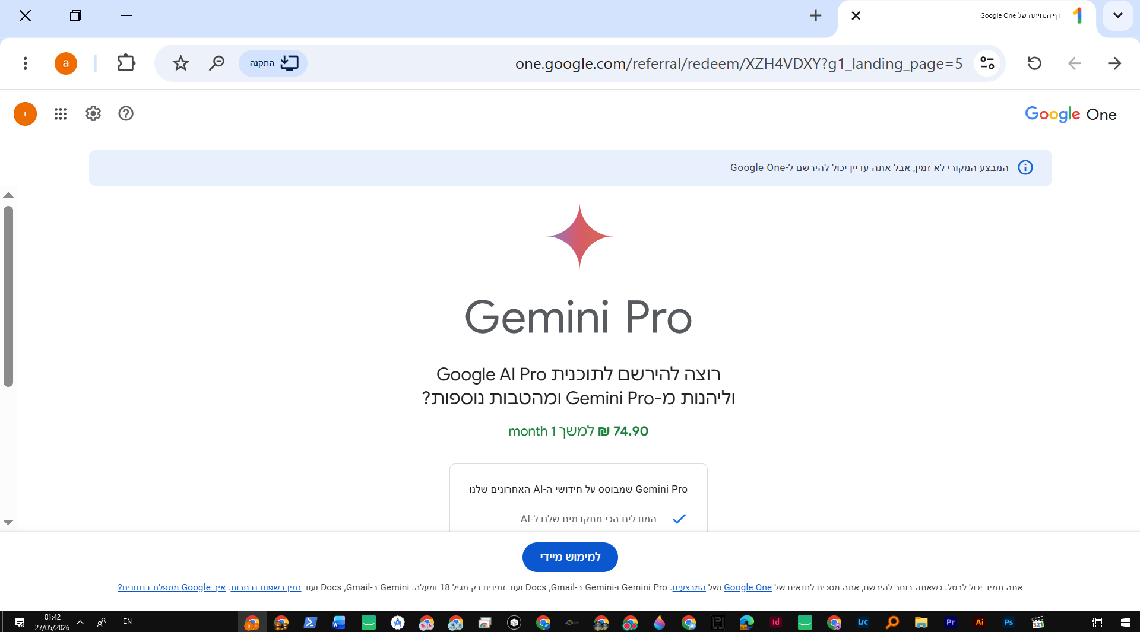Open Chrome three-dot menu
This screenshot has height=632, width=1140.
pos(25,63)
